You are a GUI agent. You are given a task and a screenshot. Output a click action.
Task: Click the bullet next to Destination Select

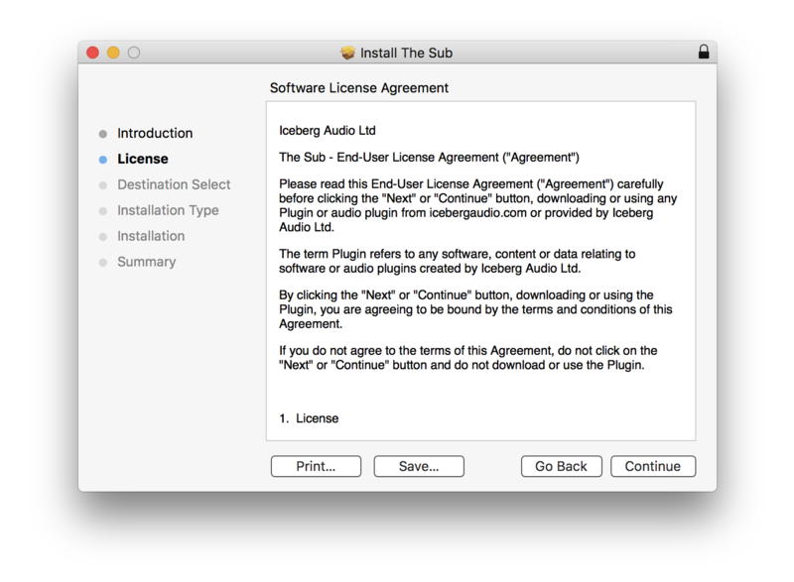coord(103,185)
